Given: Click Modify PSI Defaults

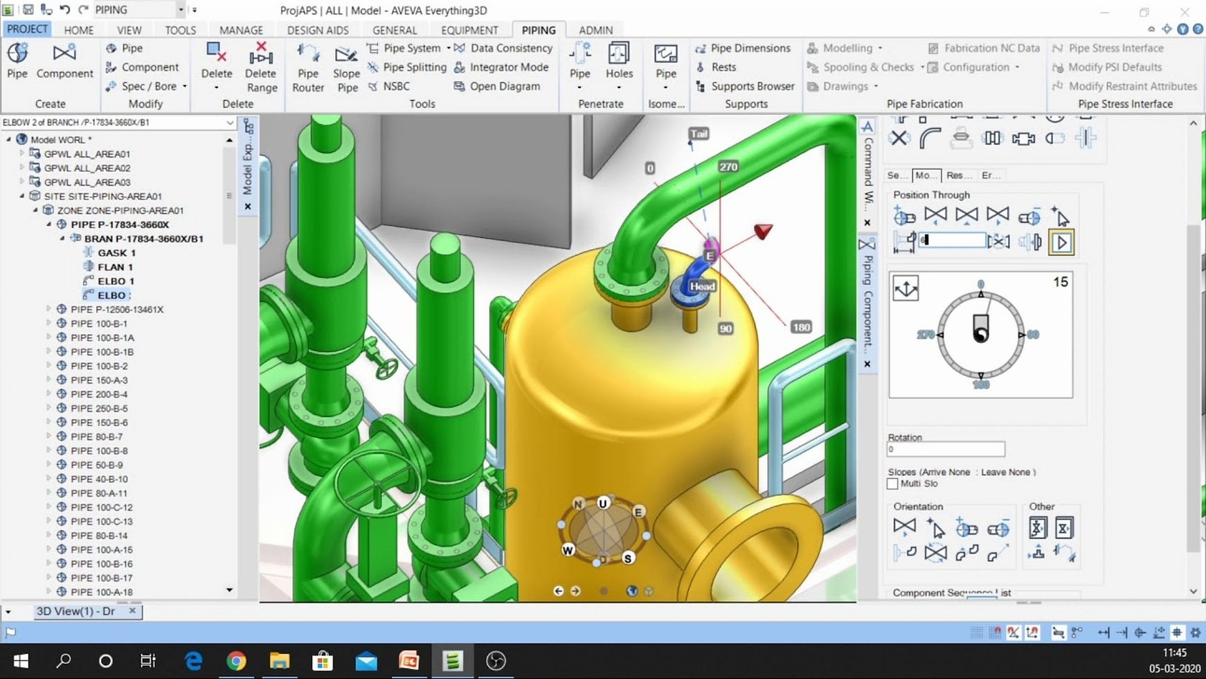Looking at the screenshot, I should (x=1107, y=67).
